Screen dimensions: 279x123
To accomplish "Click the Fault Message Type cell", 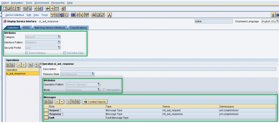I will [134, 118].
